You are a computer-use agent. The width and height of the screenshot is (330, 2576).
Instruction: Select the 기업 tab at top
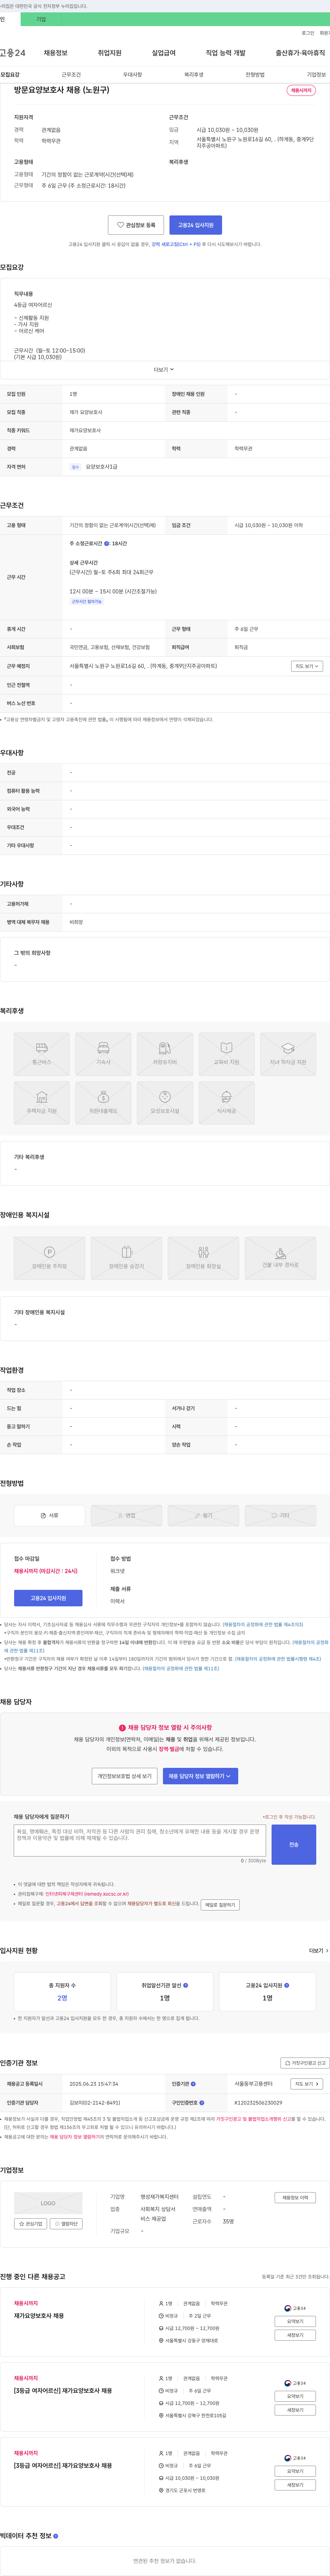click(41, 19)
